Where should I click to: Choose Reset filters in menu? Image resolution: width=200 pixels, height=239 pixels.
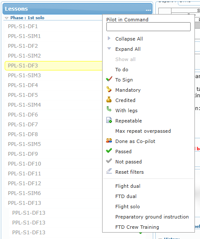pyautogui.click(x=129, y=172)
